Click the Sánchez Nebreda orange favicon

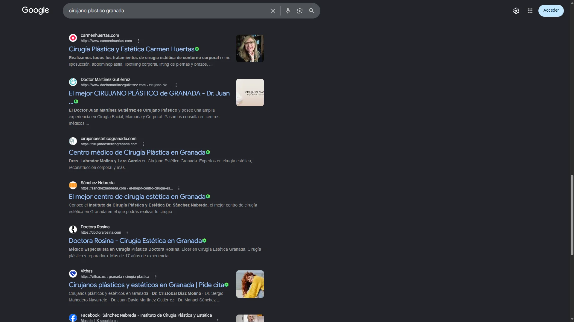pyautogui.click(x=73, y=185)
